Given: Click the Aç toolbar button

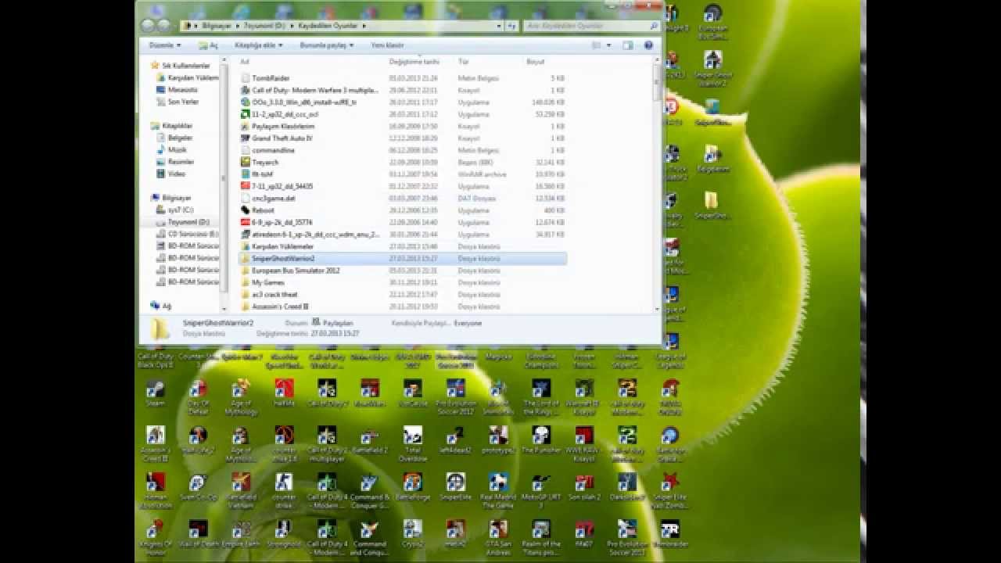Looking at the screenshot, I should pyautogui.click(x=208, y=45).
